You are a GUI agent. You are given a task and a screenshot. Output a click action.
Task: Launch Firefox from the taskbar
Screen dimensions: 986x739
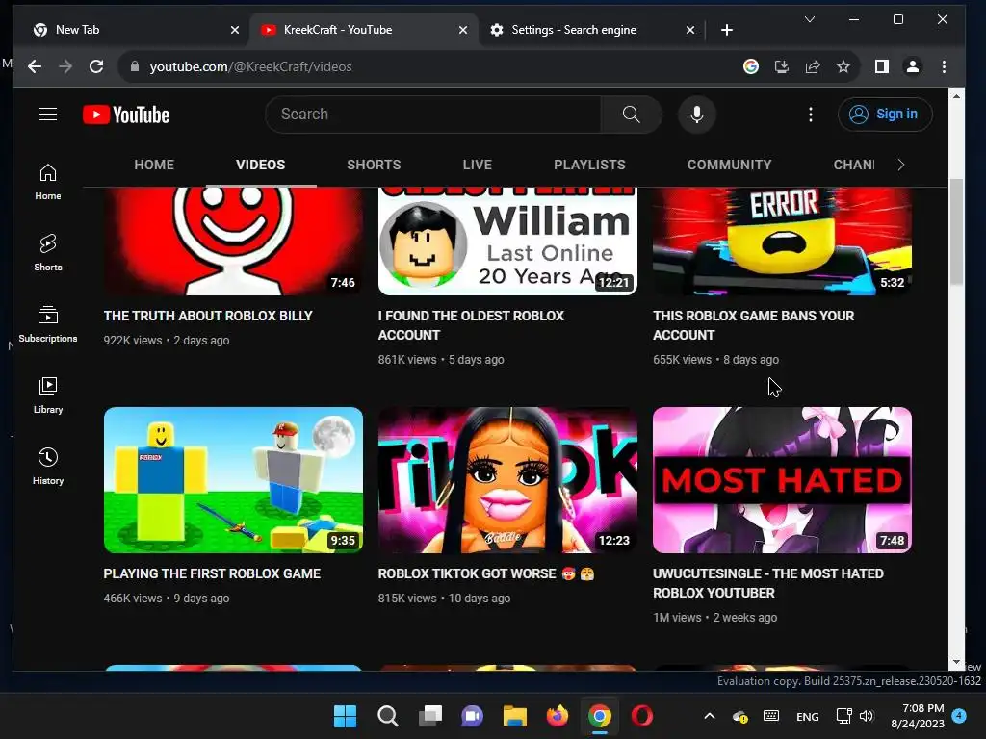tap(558, 716)
